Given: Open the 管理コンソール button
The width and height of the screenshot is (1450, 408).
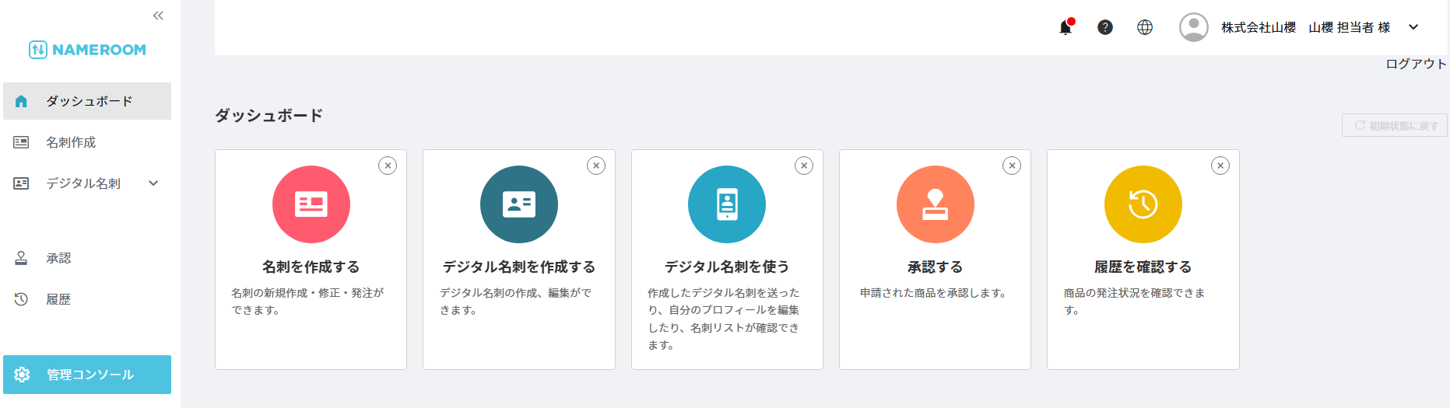Looking at the screenshot, I should (87, 375).
